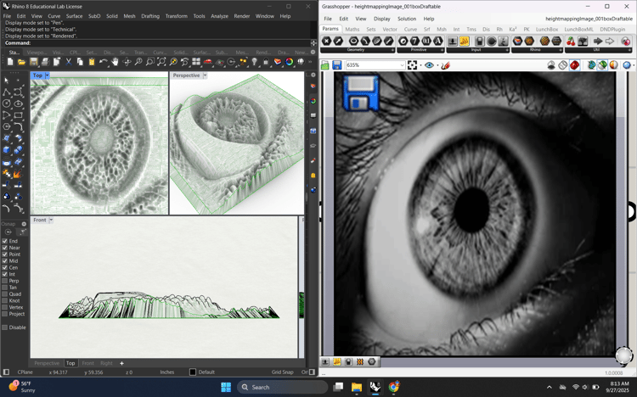The height and width of the screenshot is (397, 637).
Task: Switch to the LunchBox component tab
Action: pyautogui.click(x=546, y=29)
